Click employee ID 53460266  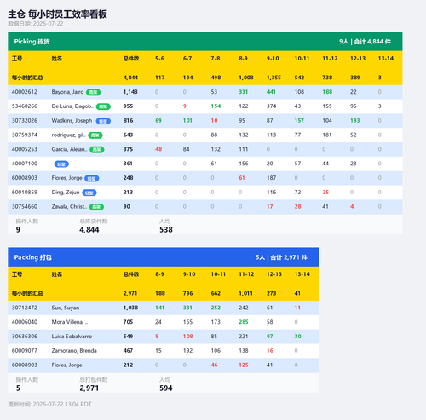[x=25, y=106]
